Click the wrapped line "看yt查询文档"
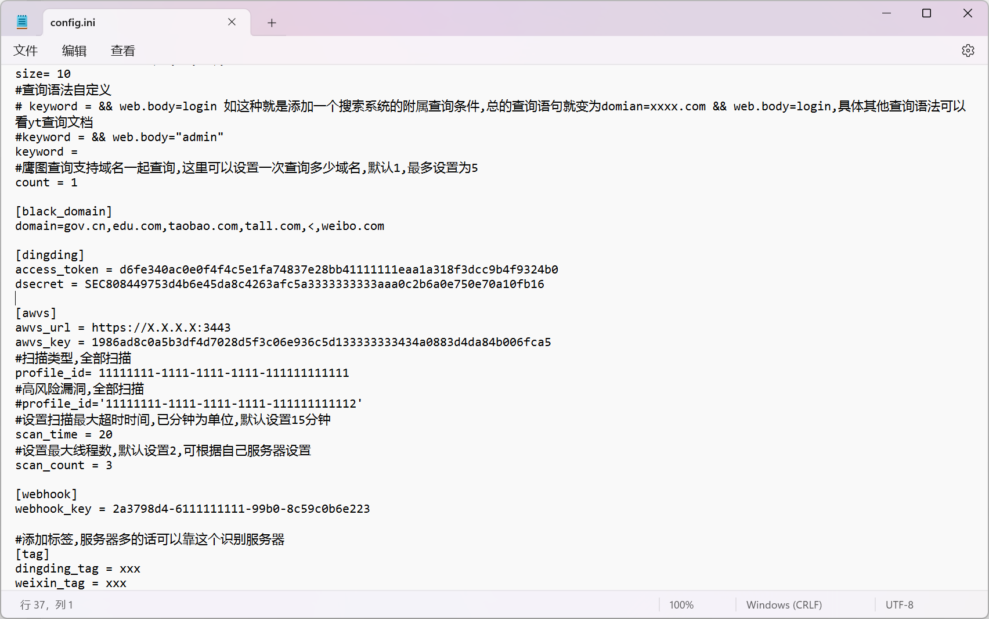The height and width of the screenshot is (619, 989). tap(54, 123)
